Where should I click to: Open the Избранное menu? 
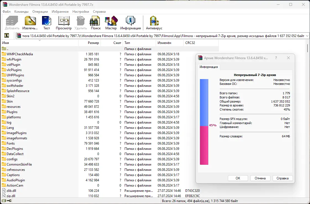[60, 11]
